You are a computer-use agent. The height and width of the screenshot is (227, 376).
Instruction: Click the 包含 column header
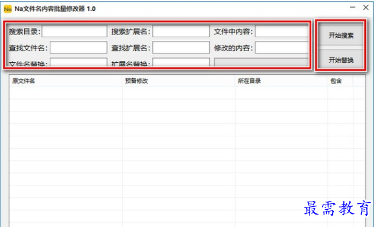340,81
